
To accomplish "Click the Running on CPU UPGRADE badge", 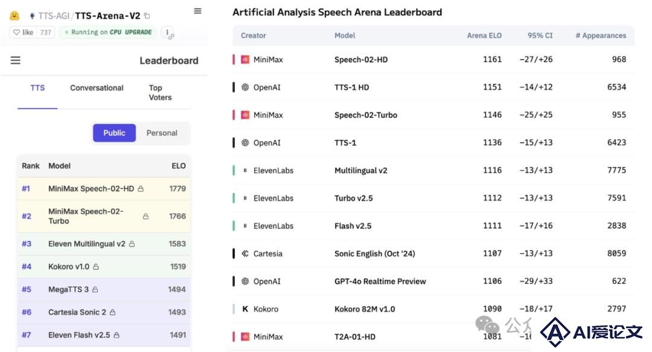I will pos(107,32).
